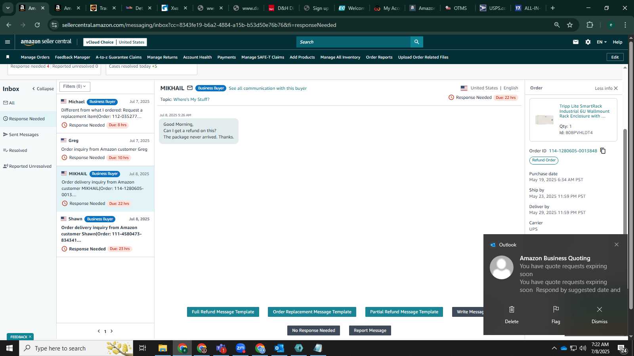Collapse the Inbox sidebar
This screenshot has height=356, width=634.
pos(43,89)
